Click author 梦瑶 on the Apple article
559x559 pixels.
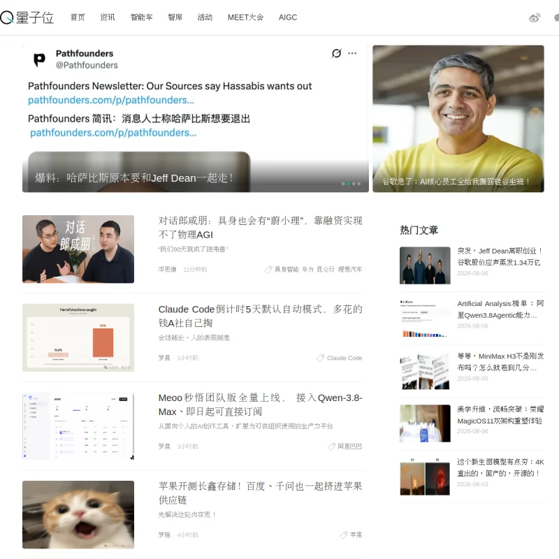tap(164, 535)
